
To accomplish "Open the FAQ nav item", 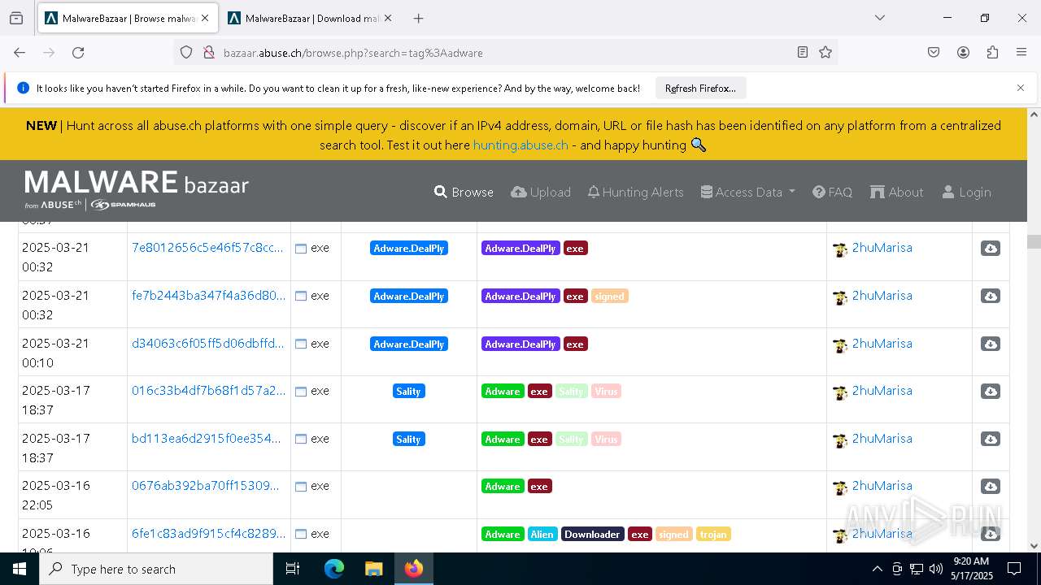I will tap(833, 192).
